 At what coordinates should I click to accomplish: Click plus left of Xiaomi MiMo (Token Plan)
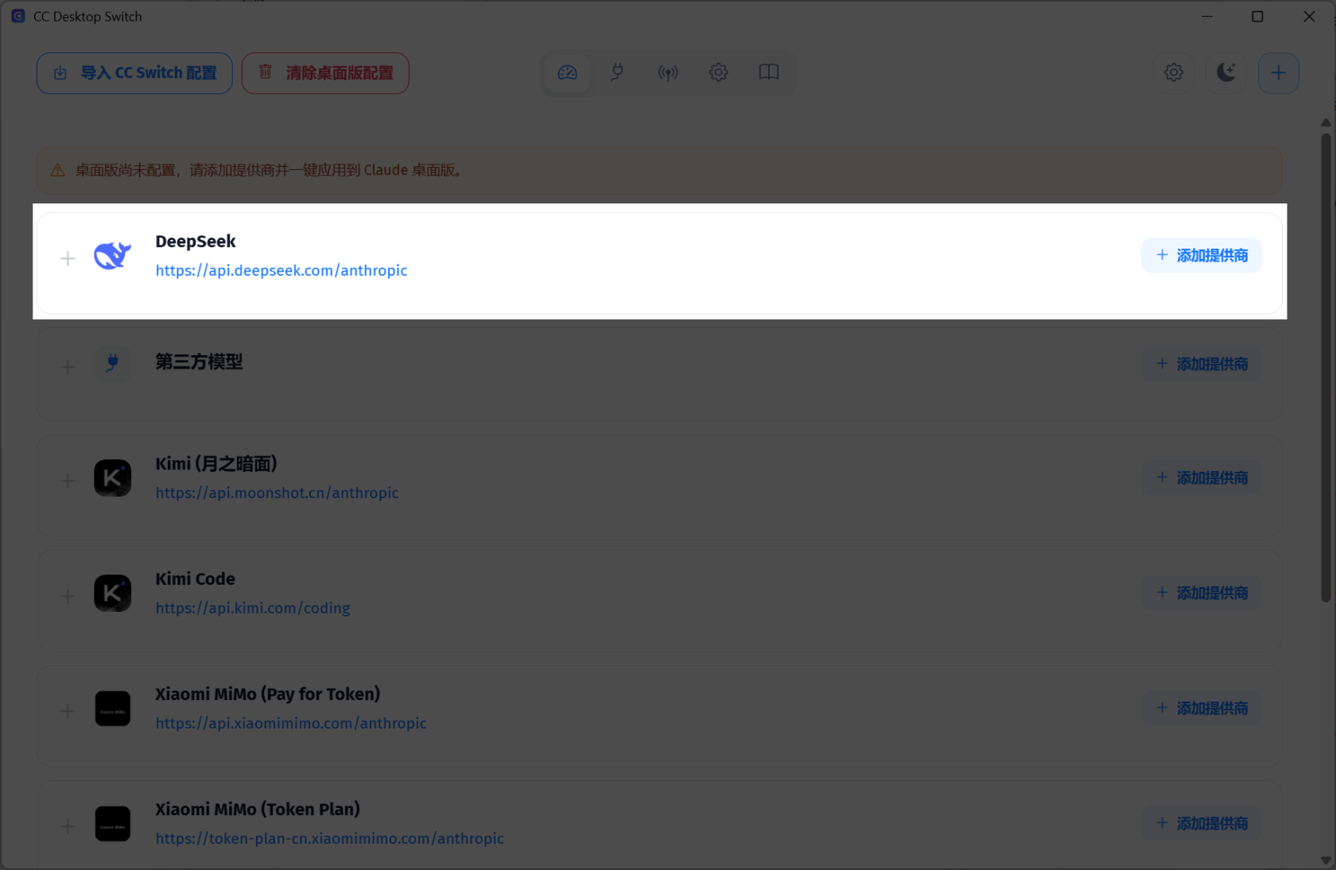pos(68,826)
